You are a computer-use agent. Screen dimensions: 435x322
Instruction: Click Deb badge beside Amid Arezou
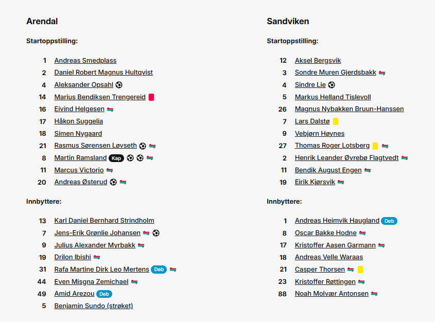point(104,294)
